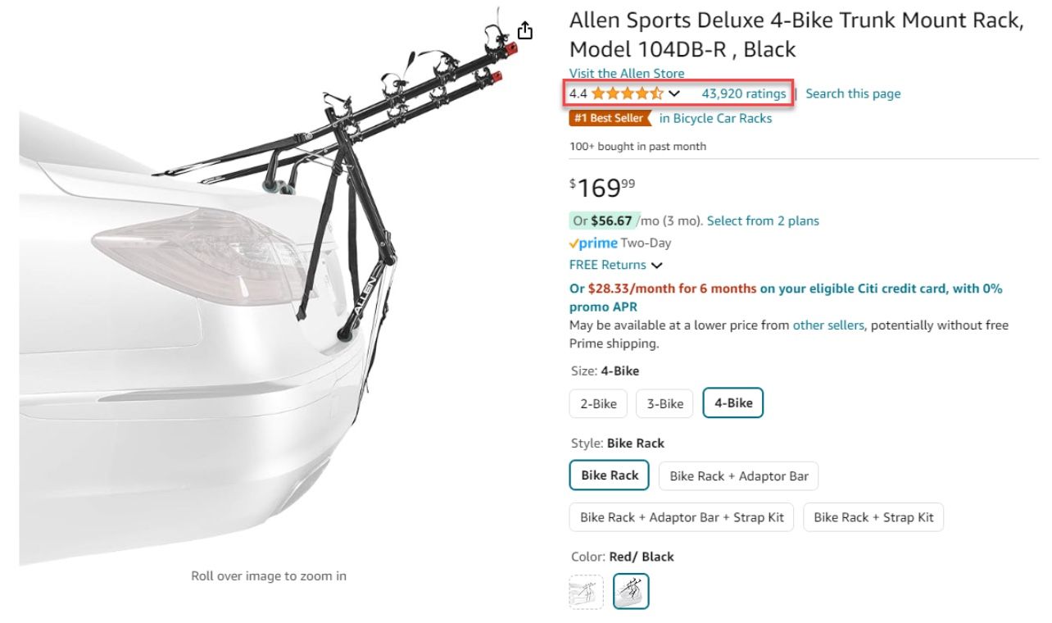Screen dimensions: 1052x623
Task: Expand the ratings breakdown chevron
Action: [674, 93]
